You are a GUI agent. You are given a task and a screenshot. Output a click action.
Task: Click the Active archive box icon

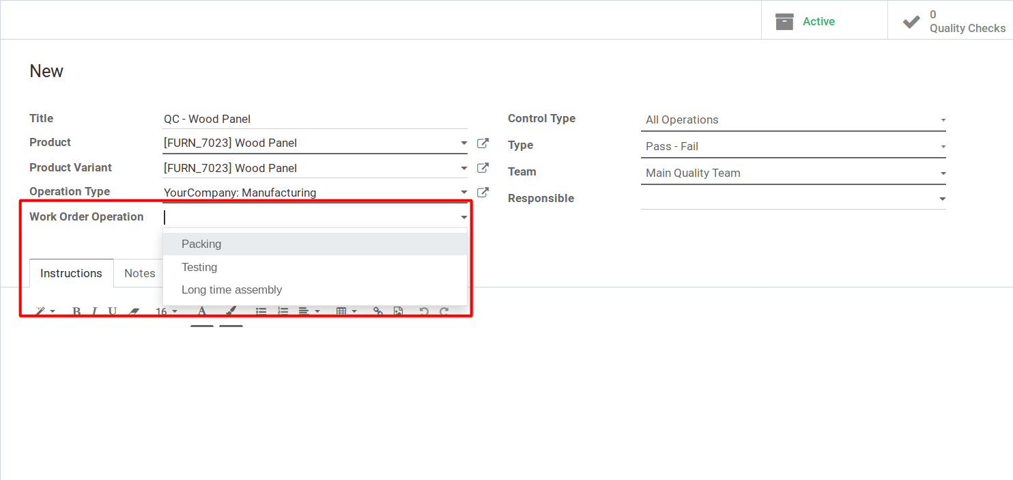point(784,22)
